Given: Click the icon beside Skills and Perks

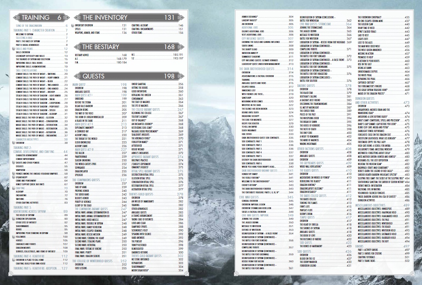Looking at the screenshot, I should click(14, 49).
